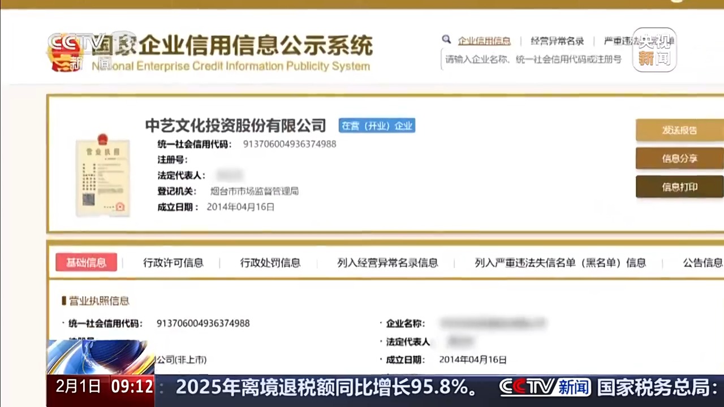This screenshot has height=407, width=724.
Task: Click the magnifier search icon
Action: (446, 40)
